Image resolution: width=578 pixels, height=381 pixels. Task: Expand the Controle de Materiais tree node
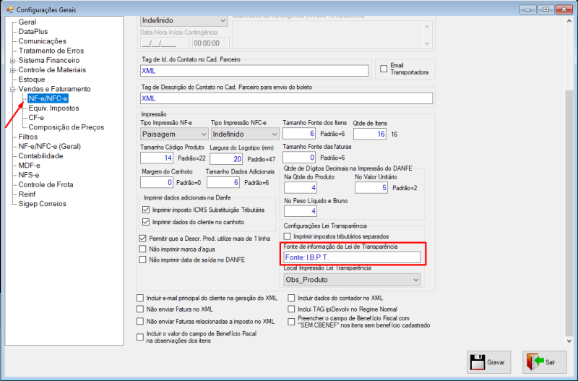(13, 70)
